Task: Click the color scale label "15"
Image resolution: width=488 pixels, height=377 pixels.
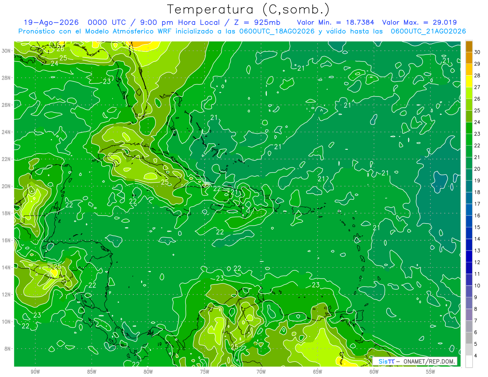Action: (x=477, y=227)
